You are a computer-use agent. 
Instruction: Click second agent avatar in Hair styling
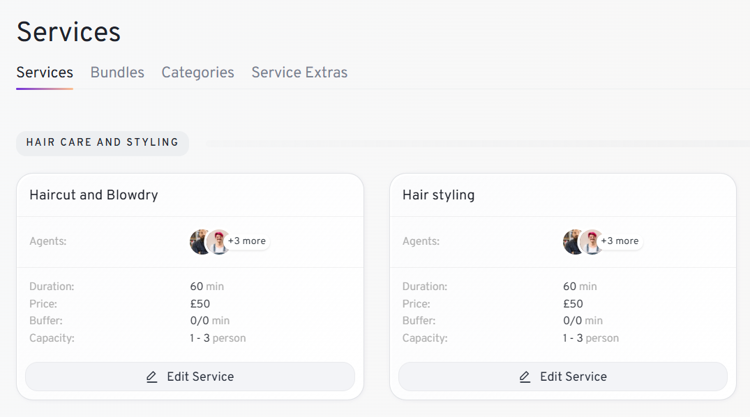click(592, 241)
